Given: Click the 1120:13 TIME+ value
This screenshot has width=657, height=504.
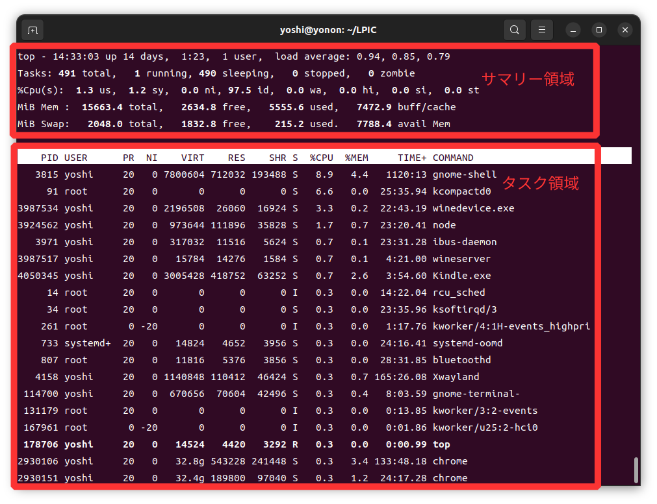Looking at the screenshot, I should tap(406, 174).
